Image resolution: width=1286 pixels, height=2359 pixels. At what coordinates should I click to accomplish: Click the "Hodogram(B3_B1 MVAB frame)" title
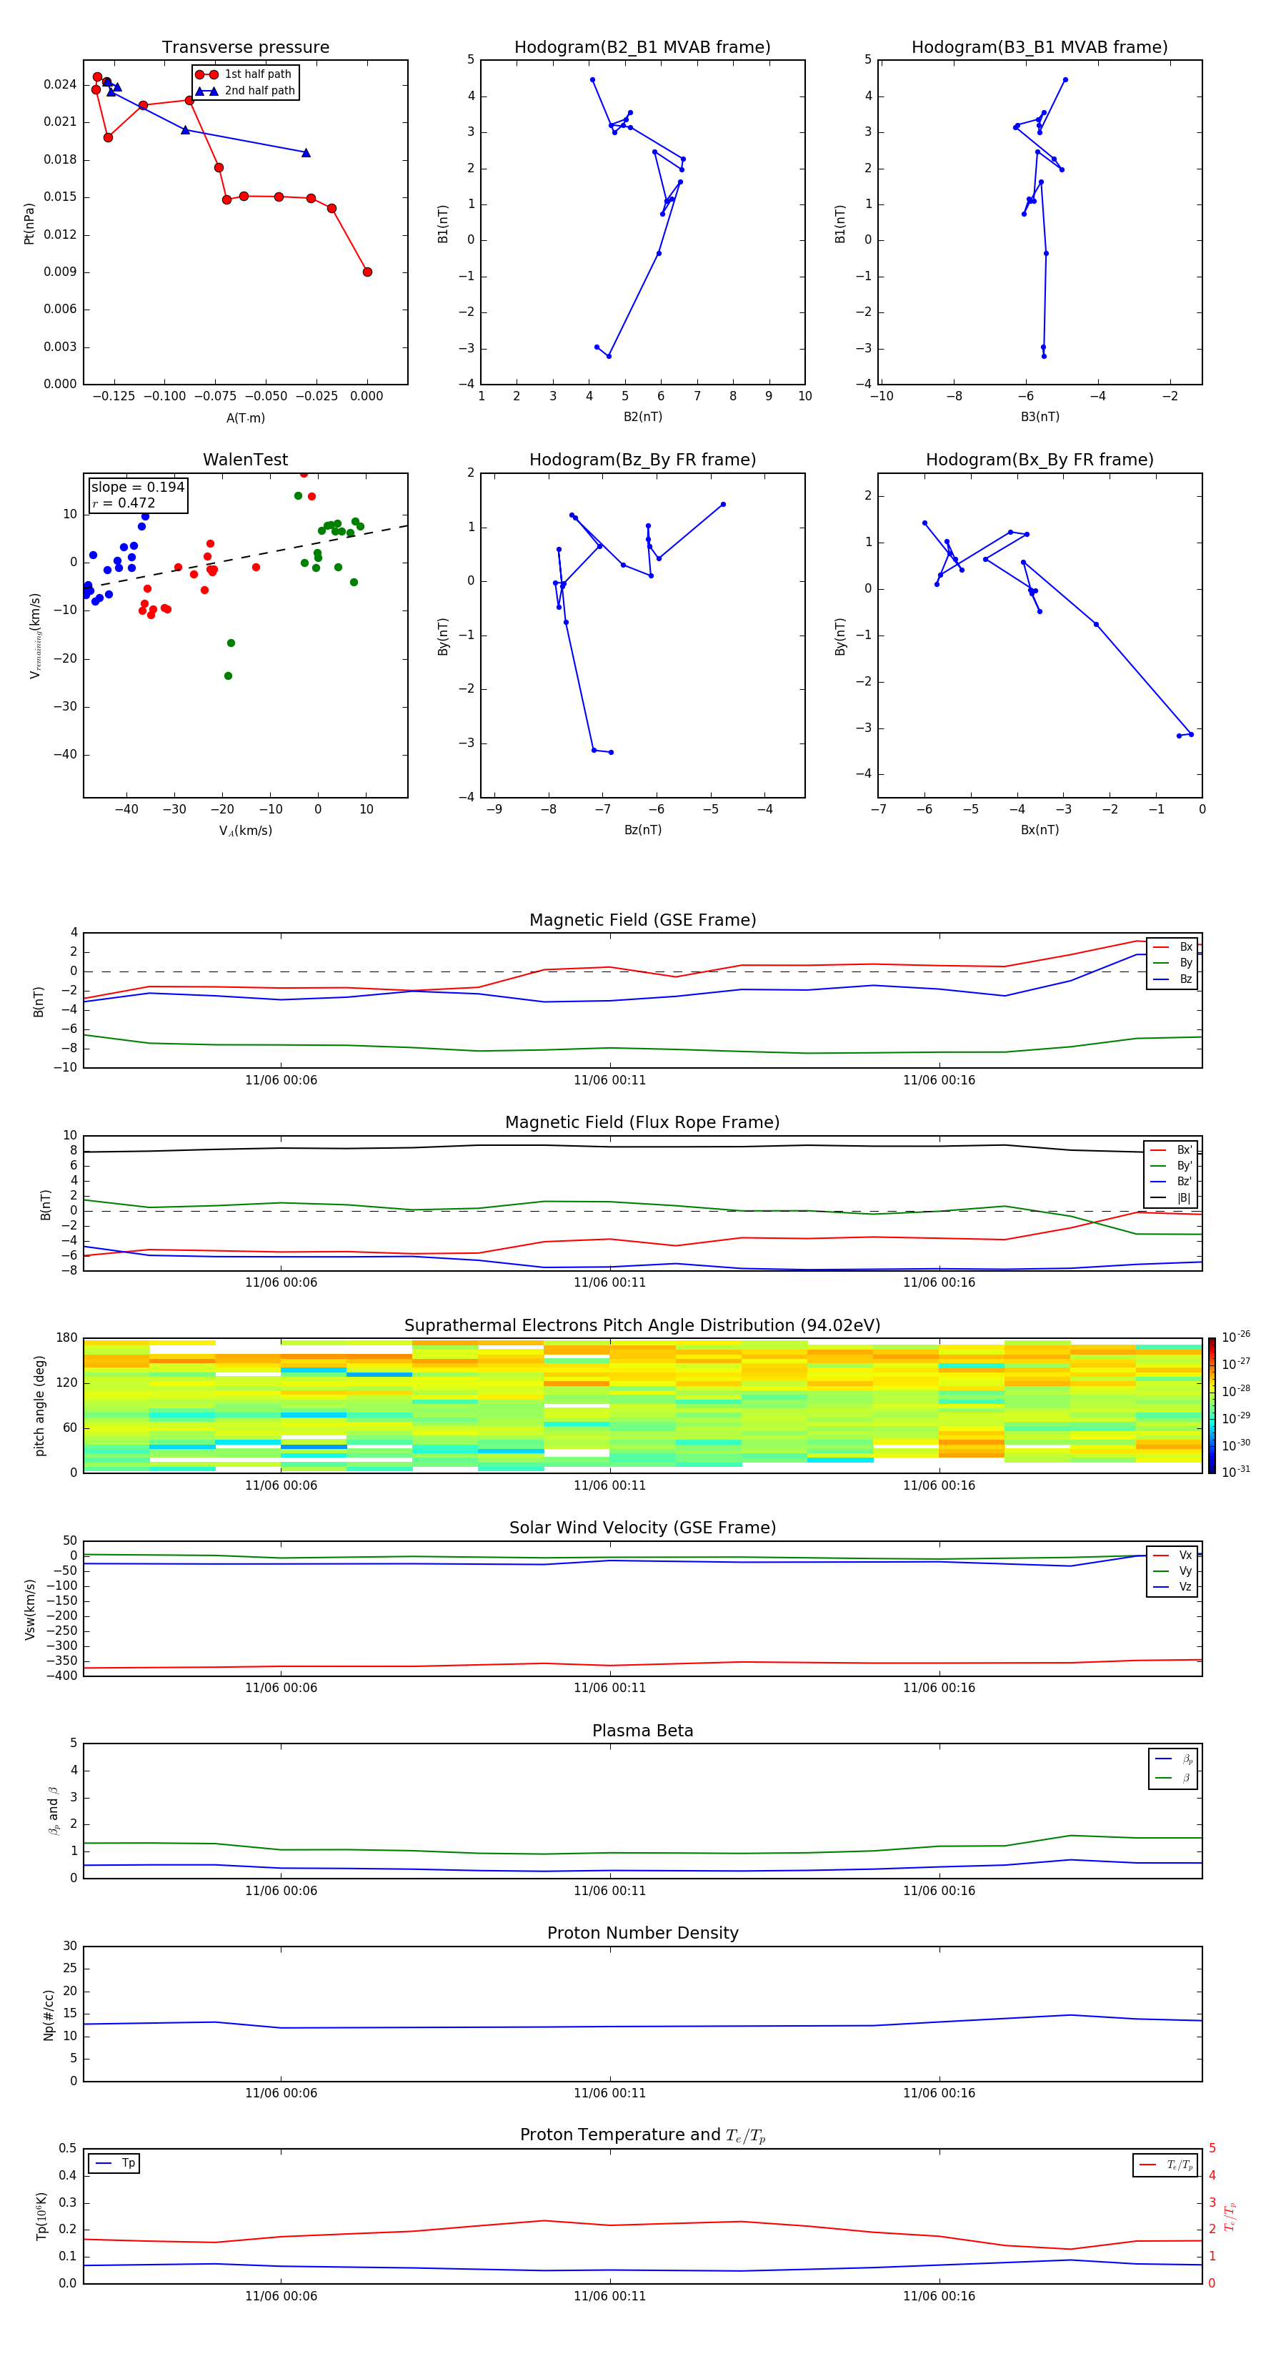(1040, 48)
